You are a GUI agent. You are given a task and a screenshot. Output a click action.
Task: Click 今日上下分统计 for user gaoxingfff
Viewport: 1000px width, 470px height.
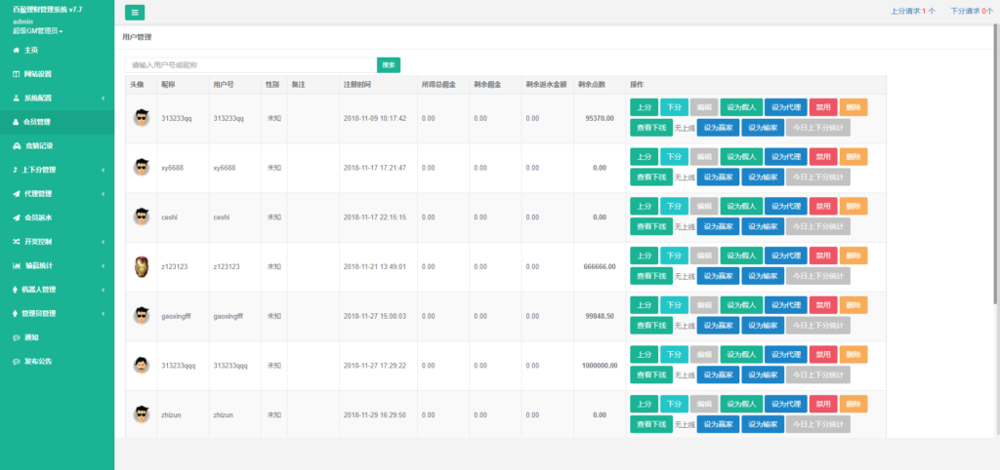[818, 326]
